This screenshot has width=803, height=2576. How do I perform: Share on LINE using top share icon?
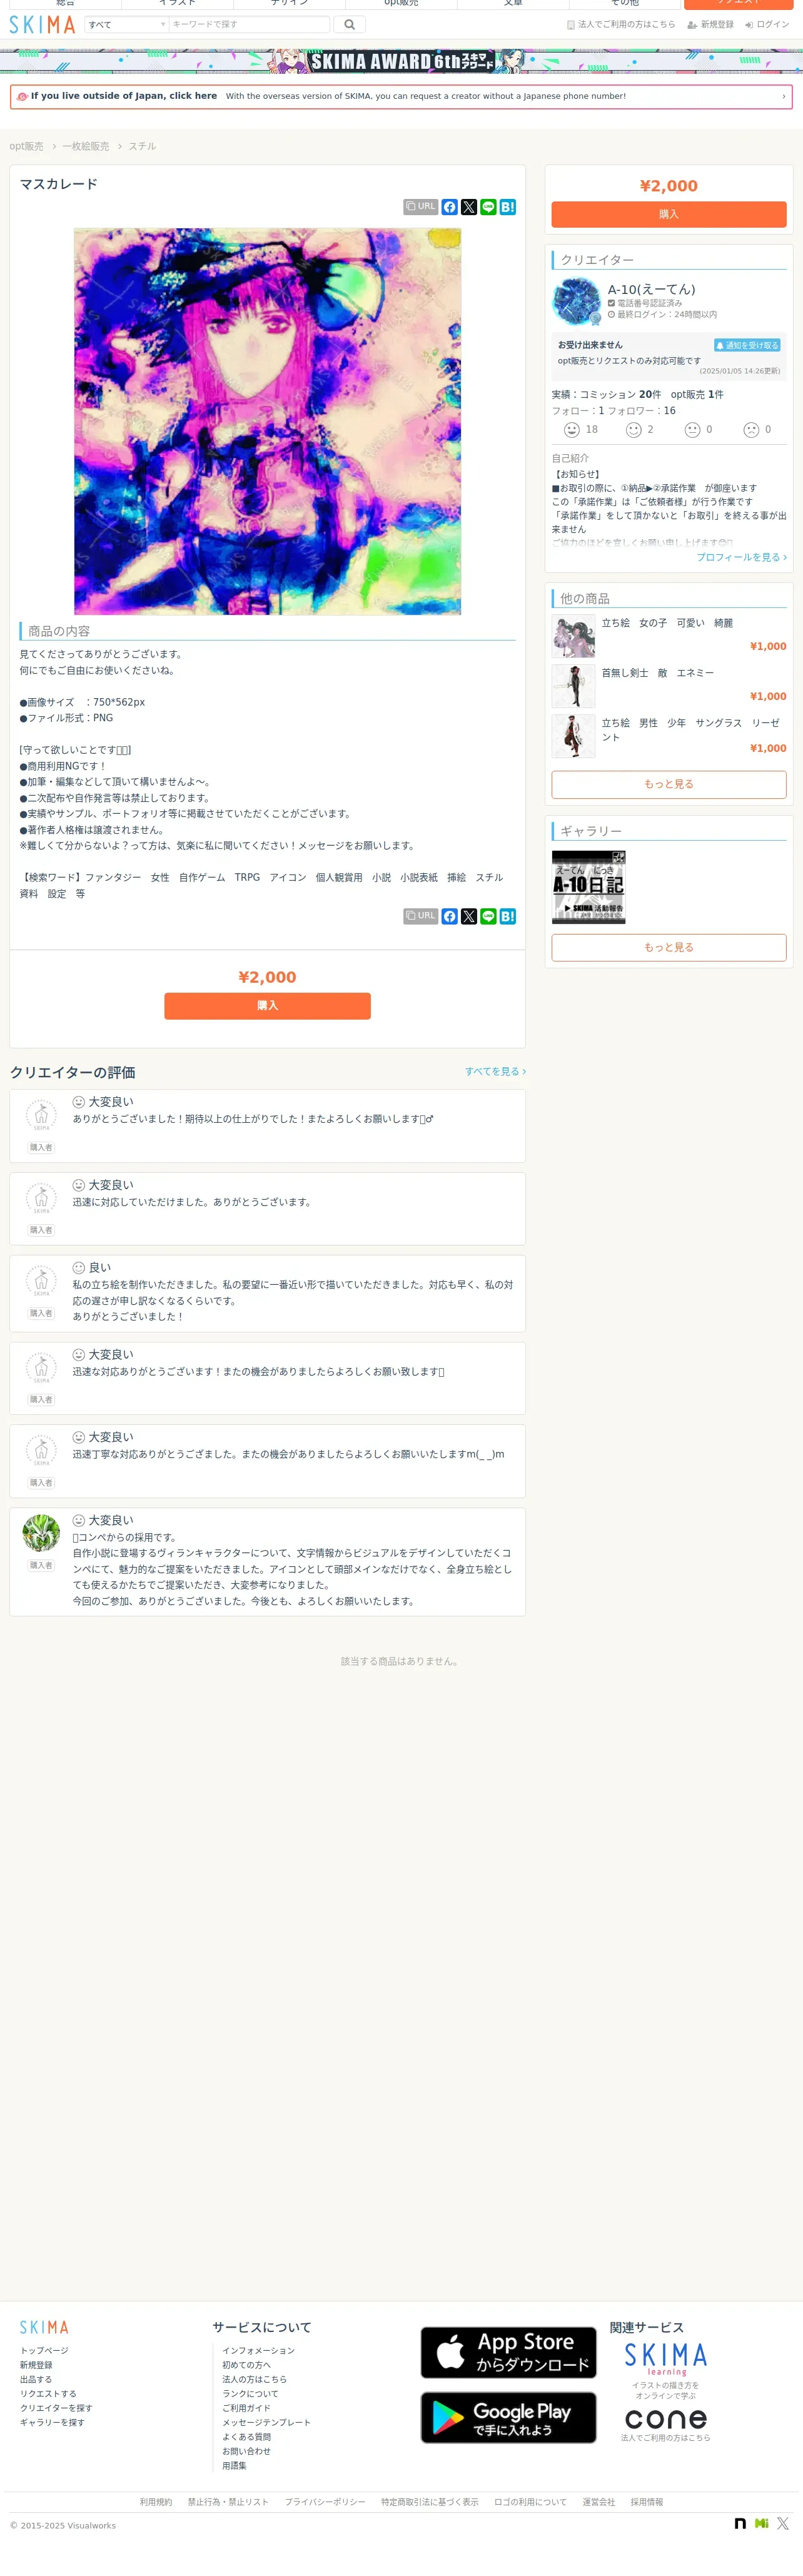coord(488,207)
